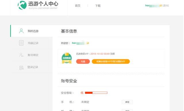Click the VIP expiry date 2018-10-02 00:49
The height and width of the screenshot is (111, 184).
[x=100, y=54]
